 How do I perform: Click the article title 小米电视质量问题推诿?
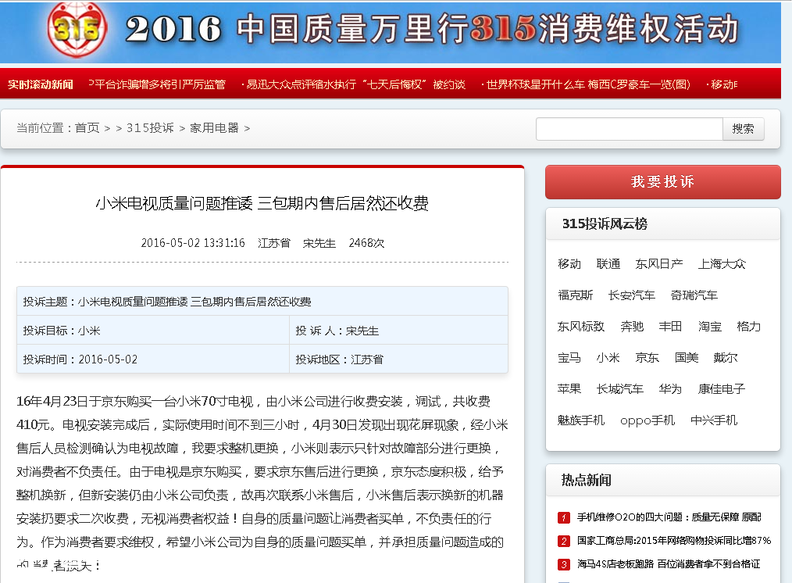(262, 204)
